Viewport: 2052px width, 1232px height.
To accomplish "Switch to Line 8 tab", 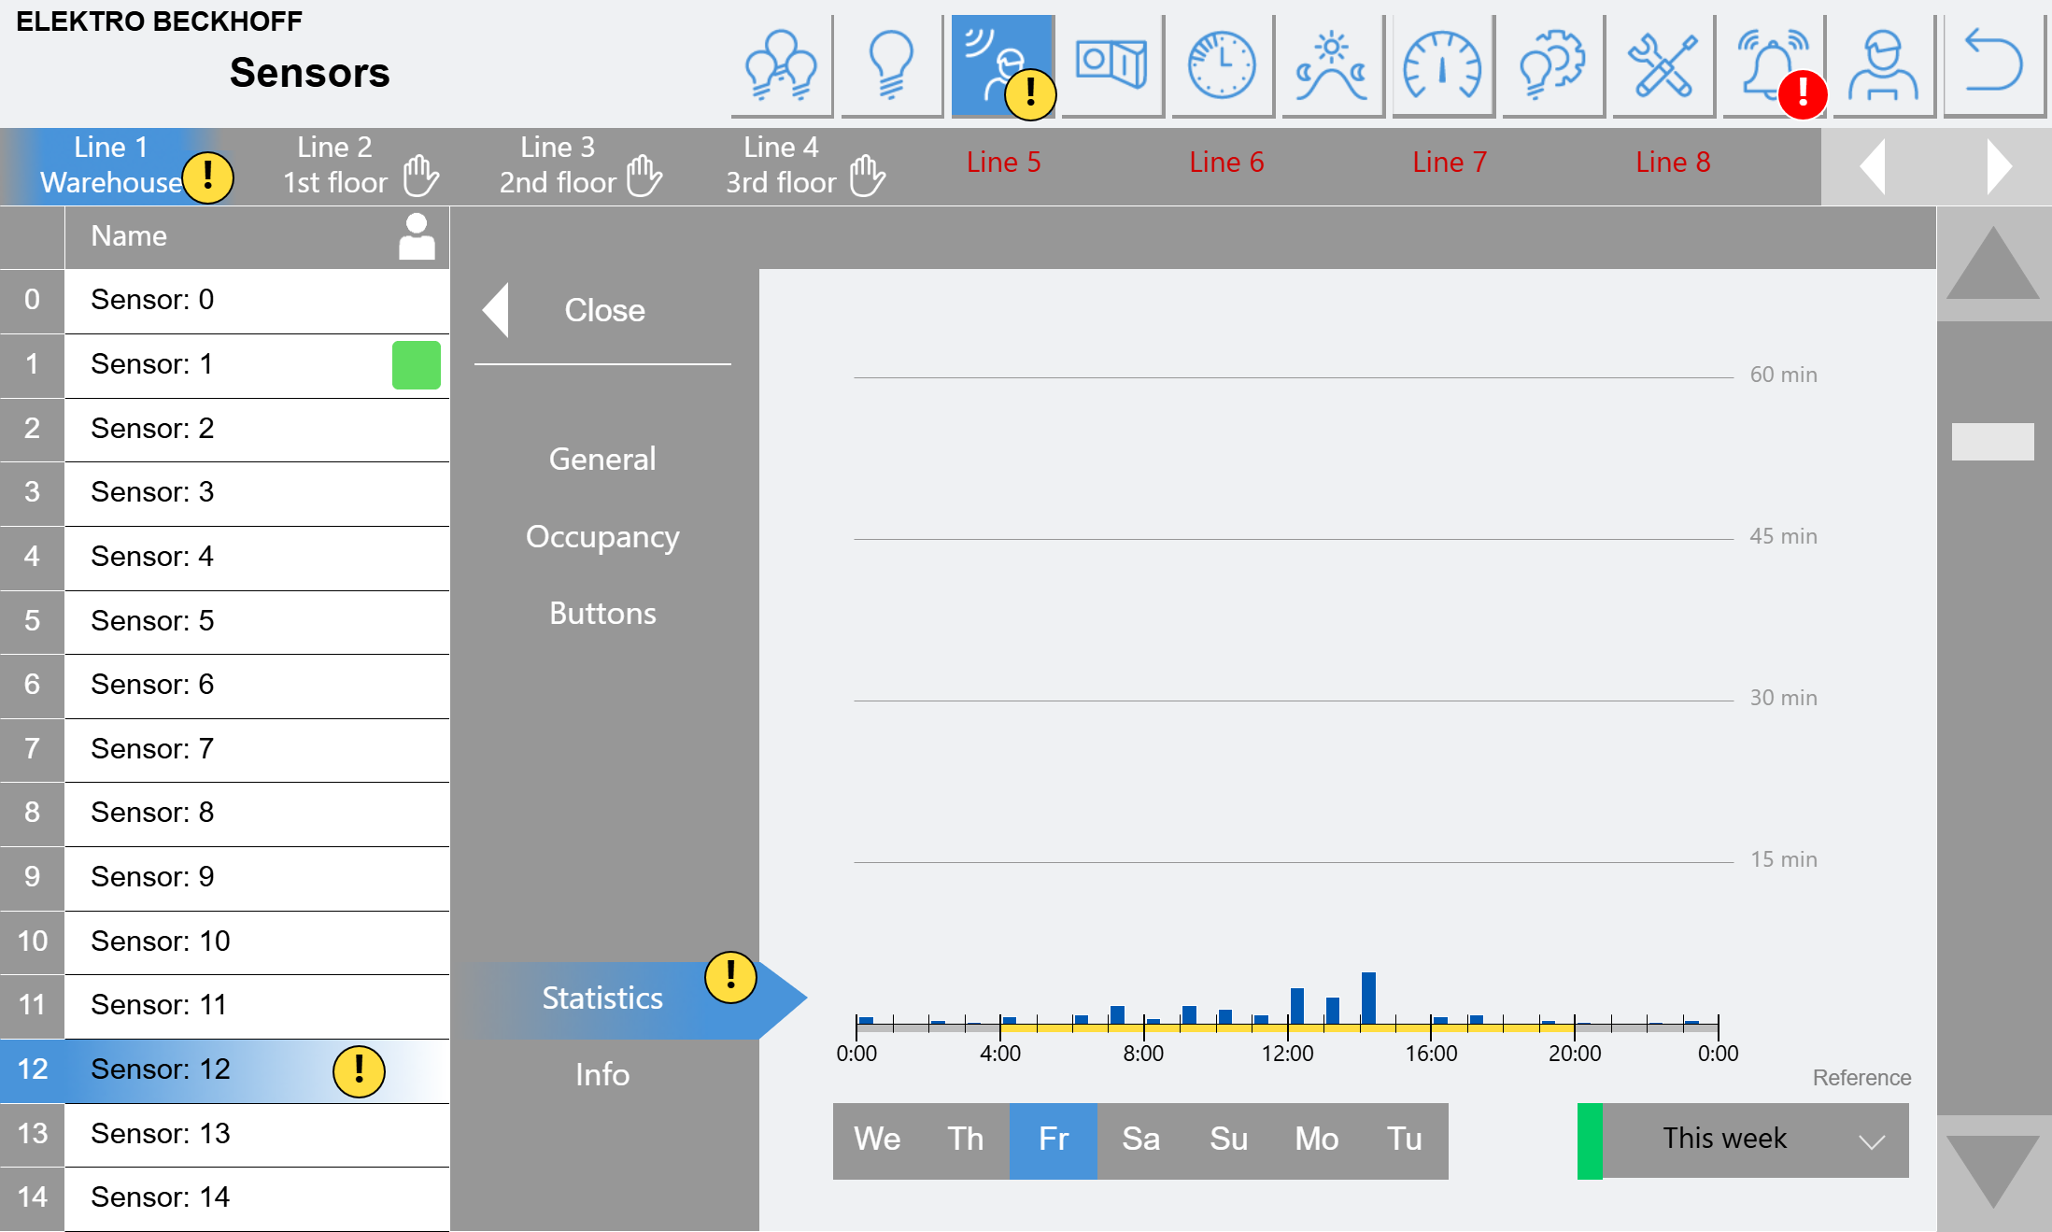I will pyautogui.click(x=1673, y=163).
